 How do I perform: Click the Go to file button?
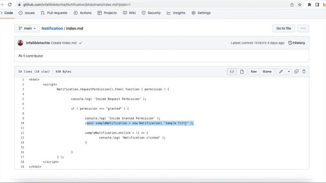click(284, 28)
